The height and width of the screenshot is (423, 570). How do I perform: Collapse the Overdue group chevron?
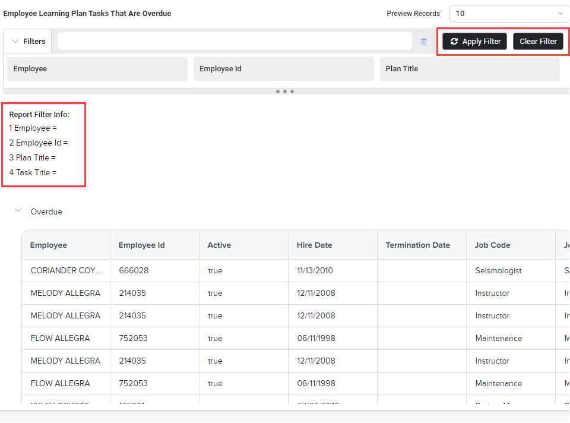18,210
